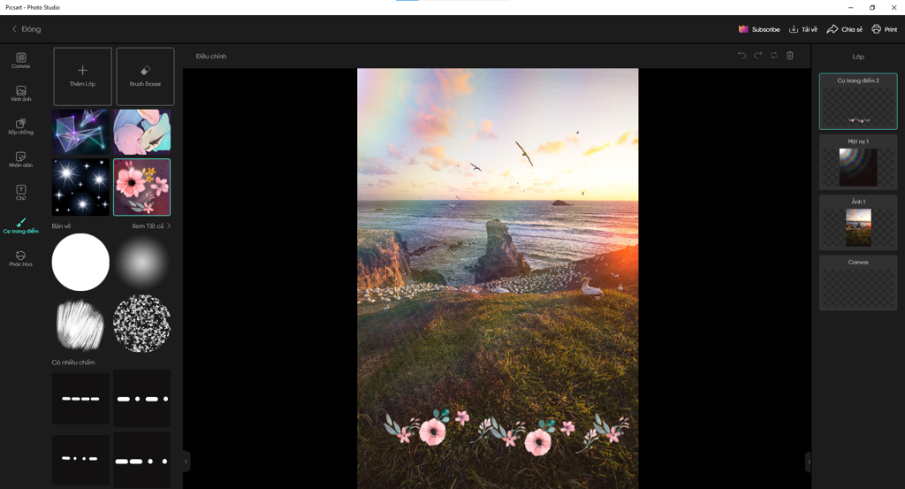This screenshot has height=489, width=905.
Task: Pick the two dashes two dots pattern
Action: click(142, 460)
